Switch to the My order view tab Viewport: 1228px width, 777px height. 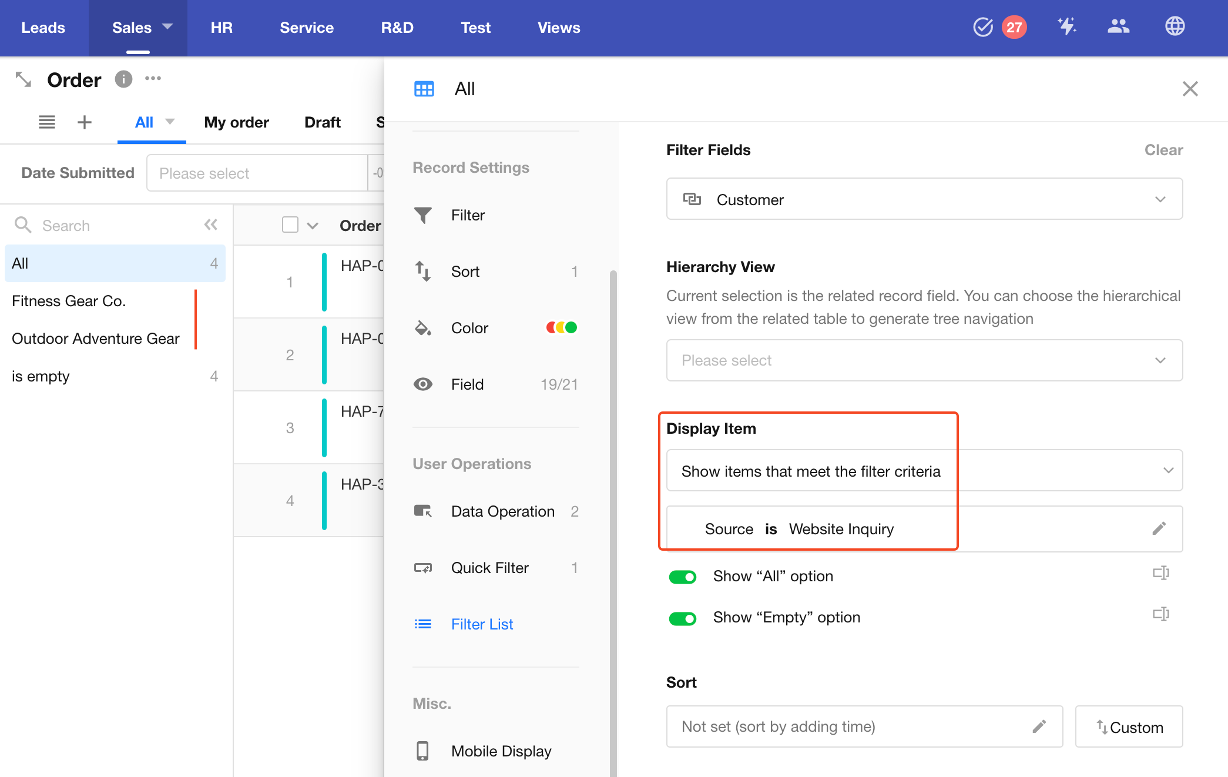pos(236,122)
